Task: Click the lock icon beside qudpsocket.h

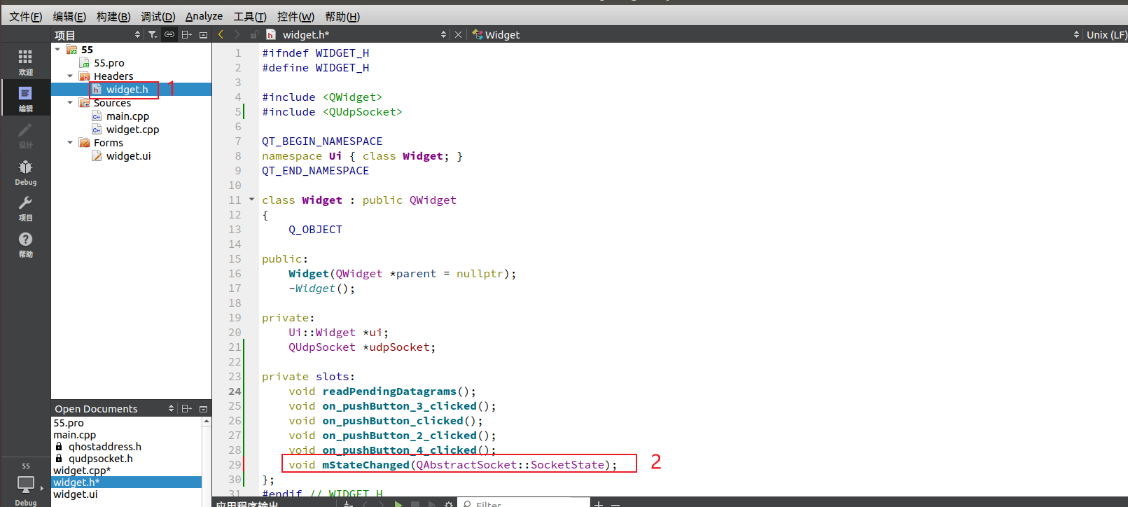Action: (59, 459)
